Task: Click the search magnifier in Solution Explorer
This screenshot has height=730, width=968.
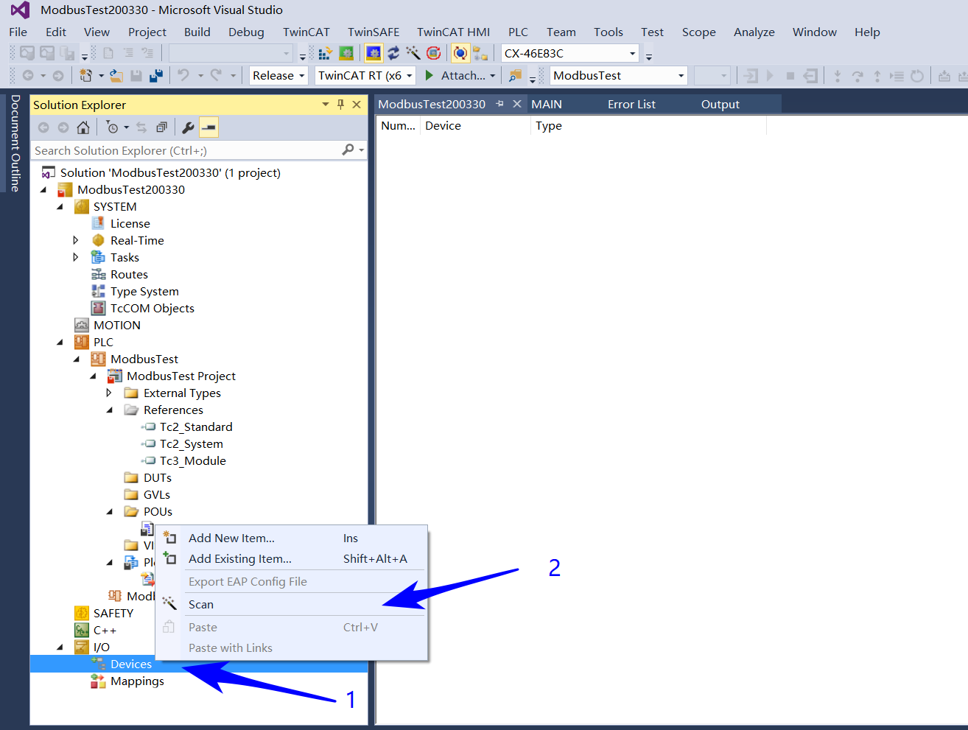Action: pos(346,150)
